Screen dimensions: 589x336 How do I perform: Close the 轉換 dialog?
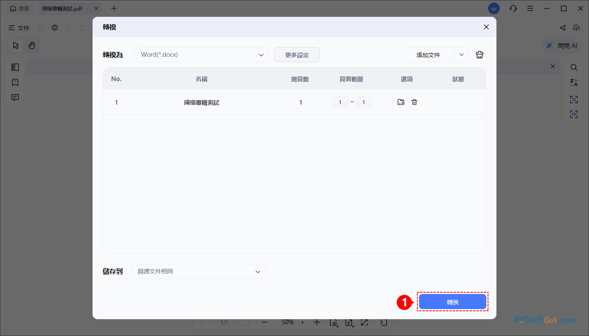coord(486,27)
